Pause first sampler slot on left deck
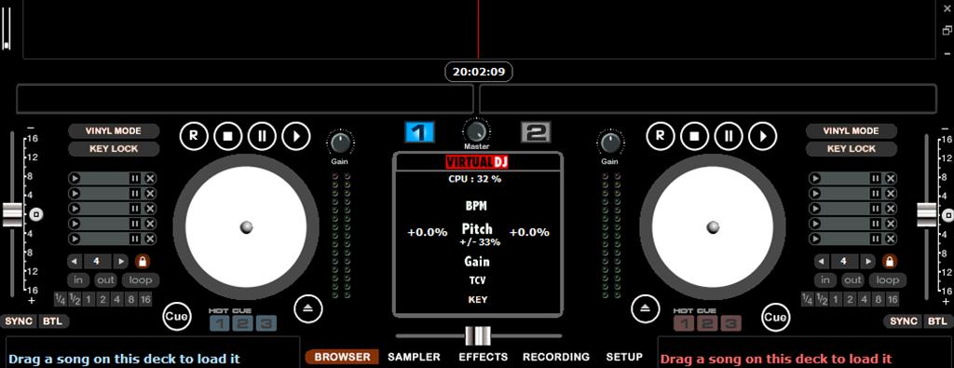Viewport: 954px width, 368px height. tap(134, 178)
